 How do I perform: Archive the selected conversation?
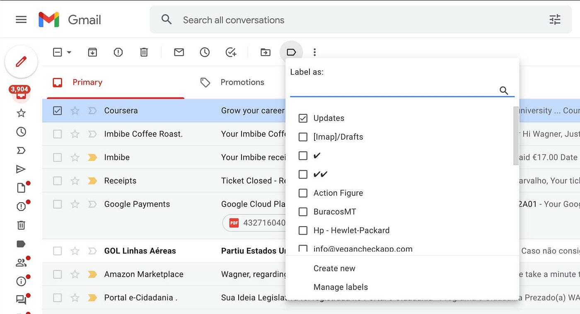pyautogui.click(x=92, y=52)
